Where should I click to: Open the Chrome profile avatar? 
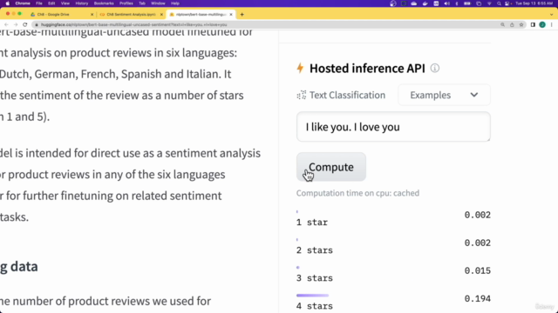click(542, 24)
